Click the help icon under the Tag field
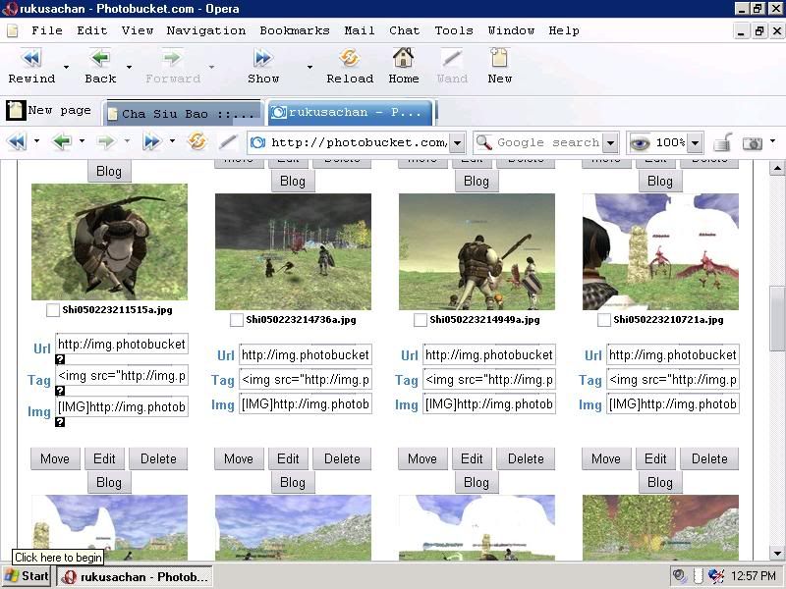Image resolution: width=786 pixels, height=589 pixels. click(x=60, y=391)
